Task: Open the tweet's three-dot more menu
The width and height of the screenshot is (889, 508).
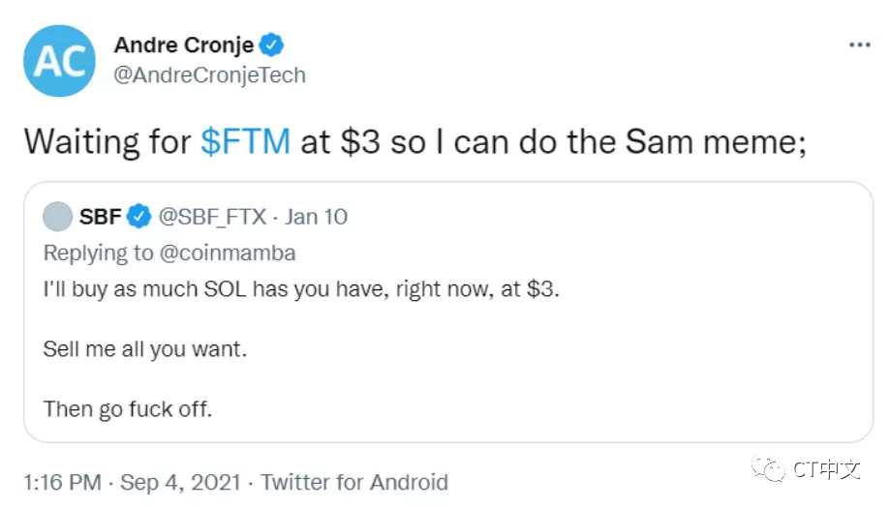Action: point(858,45)
